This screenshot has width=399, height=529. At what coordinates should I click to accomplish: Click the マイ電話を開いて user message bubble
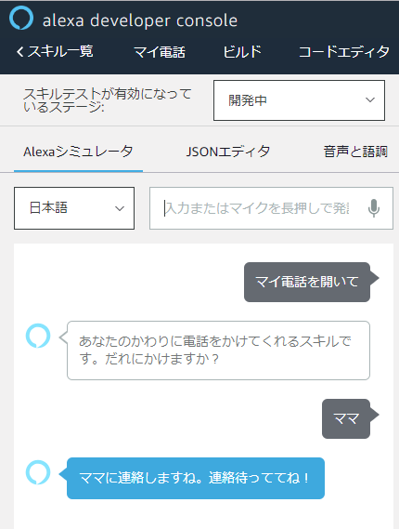[307, 282]
